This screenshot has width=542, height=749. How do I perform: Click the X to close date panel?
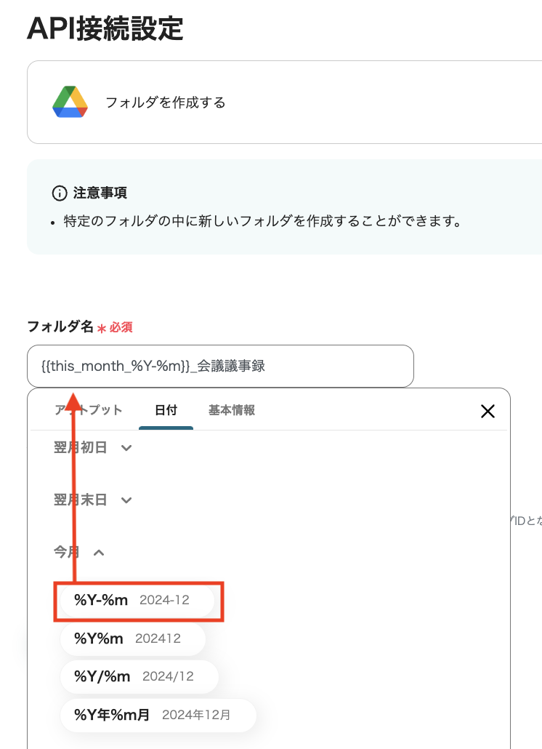(x=488, y=411)
